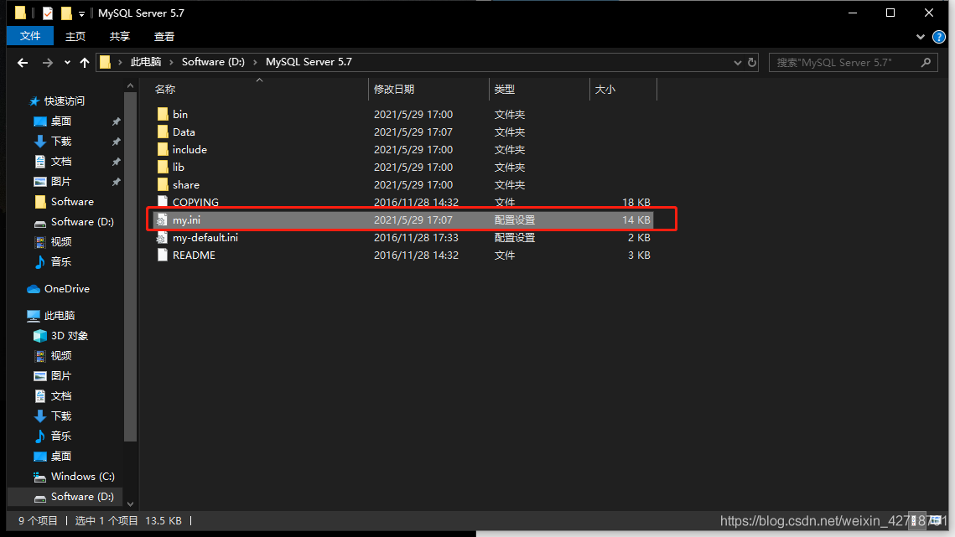The width and height of the screenshot is (955, 537).
Task: Click the 快速访问 star icon
Action: (x=34, y=101)
